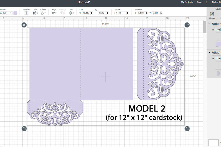Click the Width size input field
The image size is (221, 147).
(86, 13)
